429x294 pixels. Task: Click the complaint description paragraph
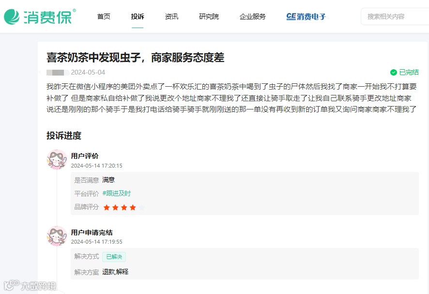(231, 98)
